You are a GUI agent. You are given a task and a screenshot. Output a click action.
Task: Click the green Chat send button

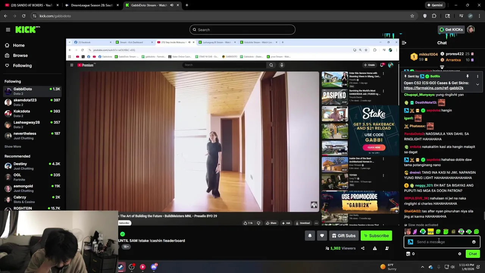473,254
